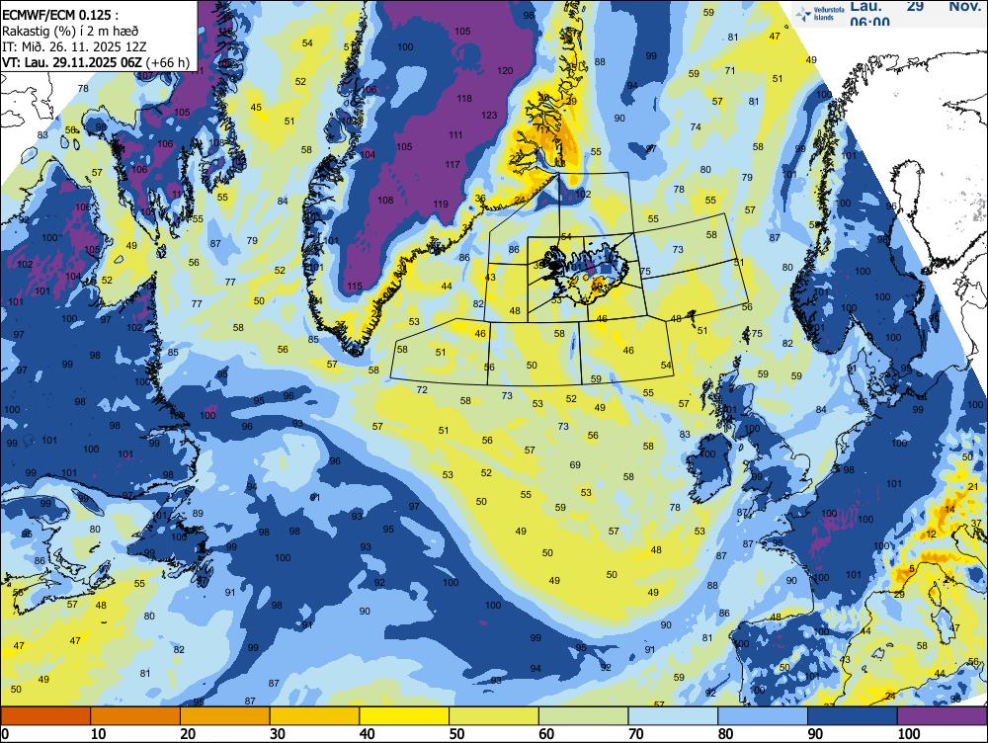This screenshot has height=743, width=988.
Task: Select the 0–10 dark orange legend swatch
Action: coord(45,716)
